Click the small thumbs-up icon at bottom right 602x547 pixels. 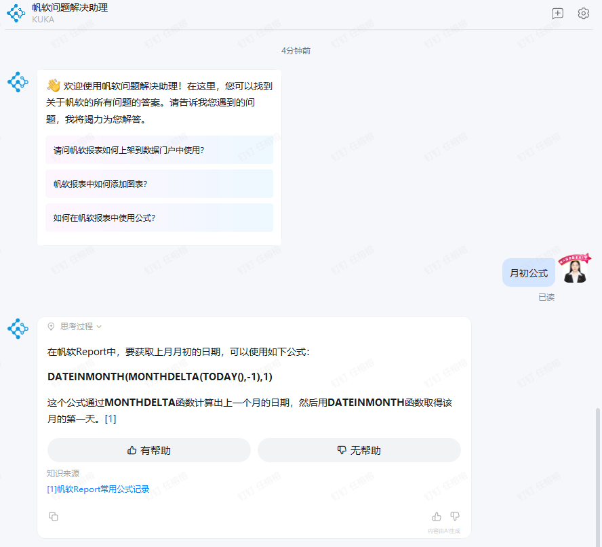coord(437,516)
